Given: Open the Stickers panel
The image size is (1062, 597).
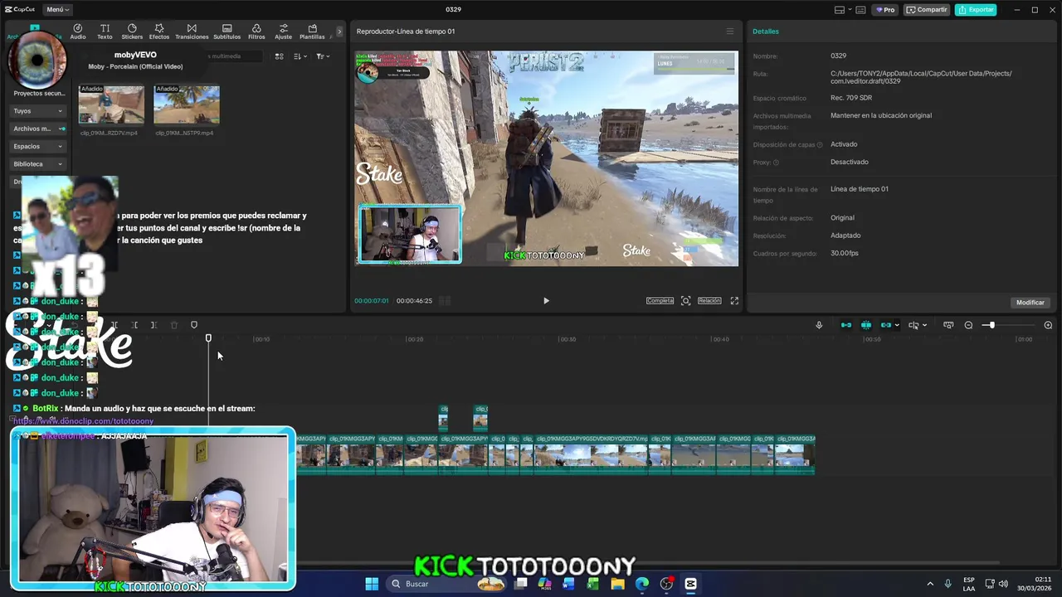Looking at the screenshot, I should (x=132, y=32).
